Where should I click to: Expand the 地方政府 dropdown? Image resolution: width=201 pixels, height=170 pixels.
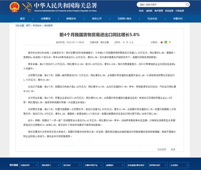[72, 165]
